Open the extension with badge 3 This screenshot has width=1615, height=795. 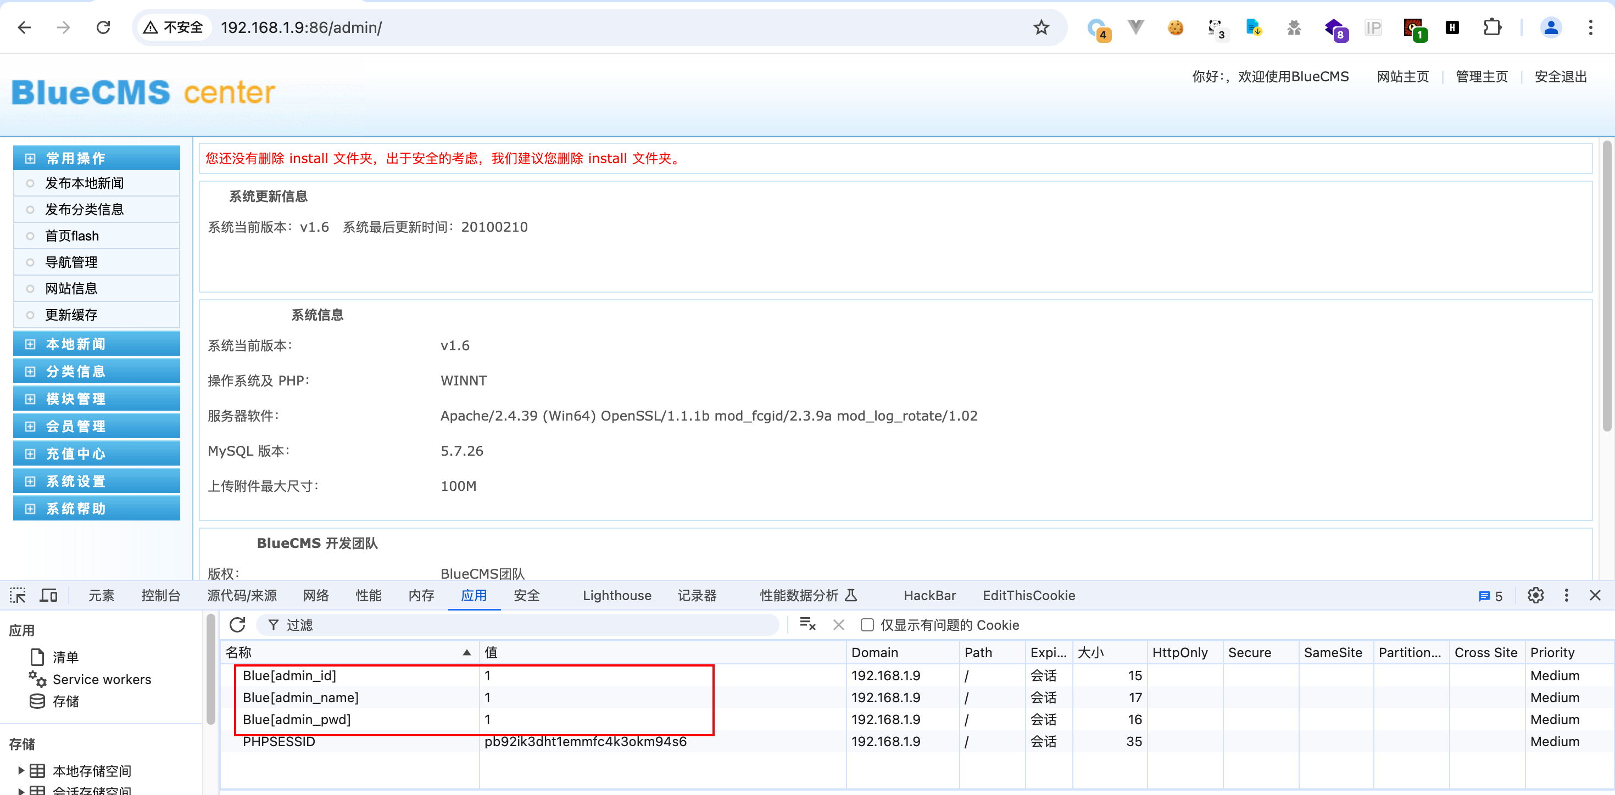tap(1216, 29)
